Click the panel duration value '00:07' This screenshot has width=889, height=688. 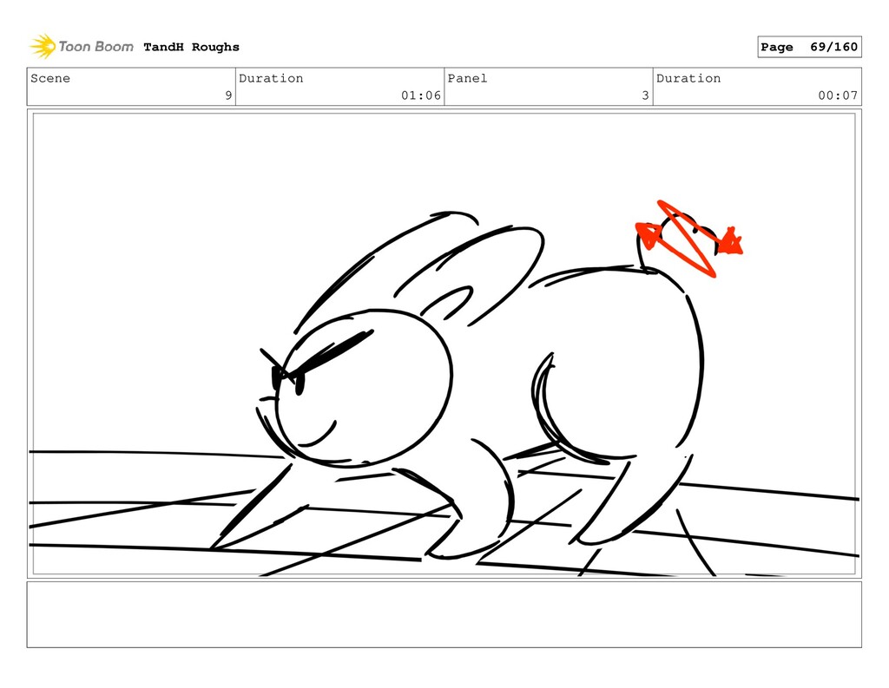[838, 95]
